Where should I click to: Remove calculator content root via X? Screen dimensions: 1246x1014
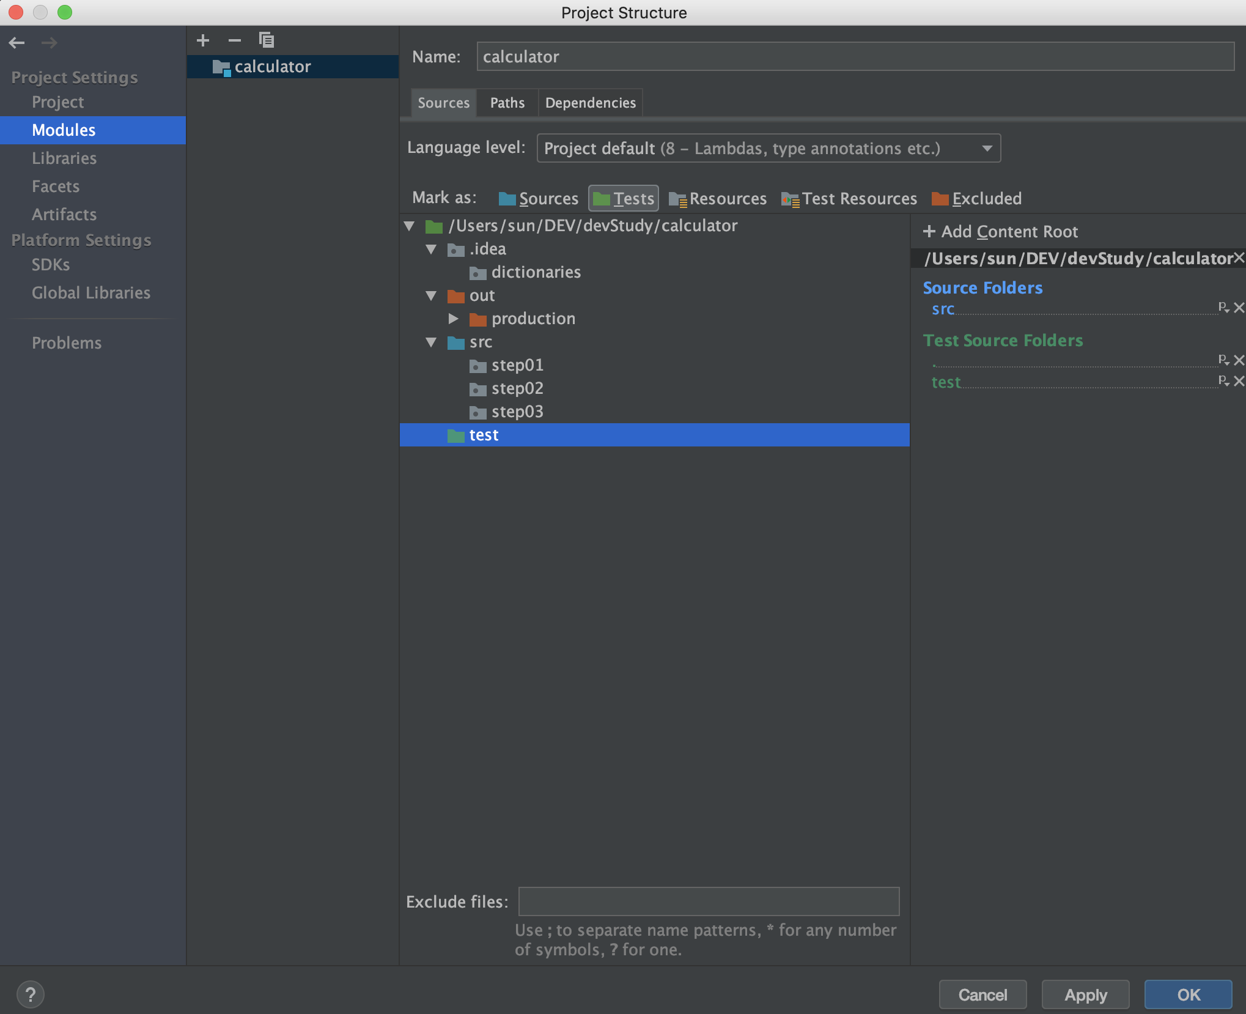[1239, 257]
